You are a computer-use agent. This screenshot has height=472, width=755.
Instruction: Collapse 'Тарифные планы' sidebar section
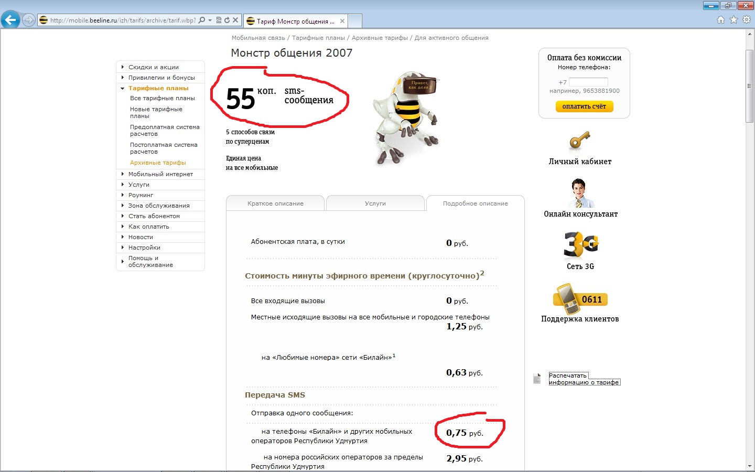(158, 88)
